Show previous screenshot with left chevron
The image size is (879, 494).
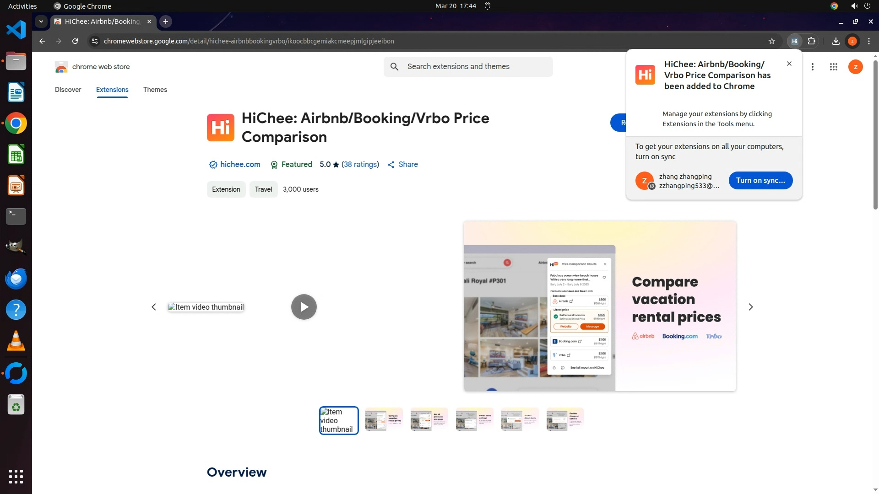(x=154, y=307)
